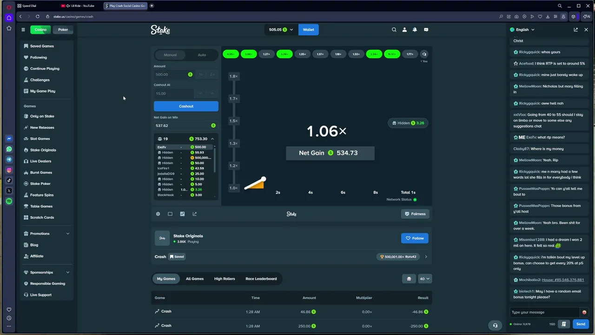Switch to Auto bet mode
The image size is (595, 335).
tap(202, 55)
